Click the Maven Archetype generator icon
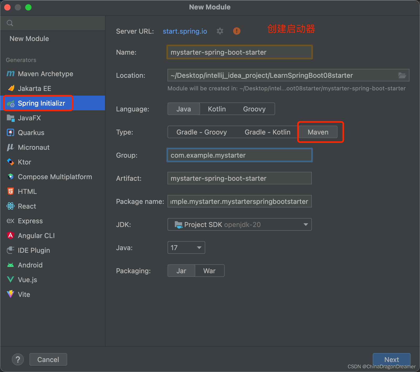 (x=10, y=74)
